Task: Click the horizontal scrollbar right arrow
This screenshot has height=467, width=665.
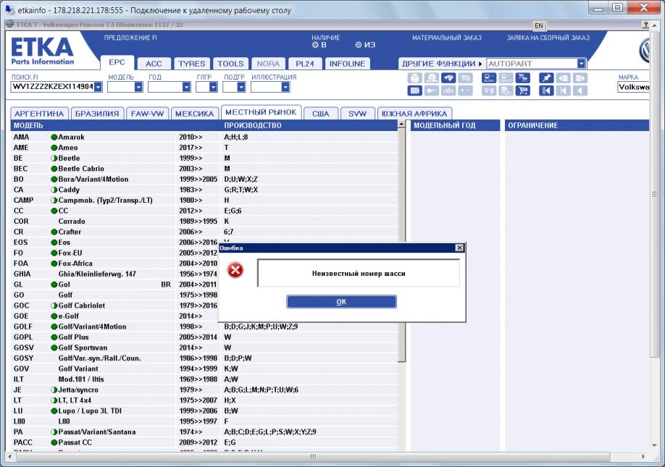Action: coord(643,456)
